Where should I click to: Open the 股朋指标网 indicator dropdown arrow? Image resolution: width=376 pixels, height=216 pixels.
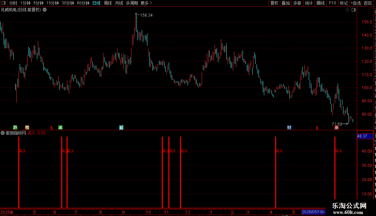(x=3, y=133)
